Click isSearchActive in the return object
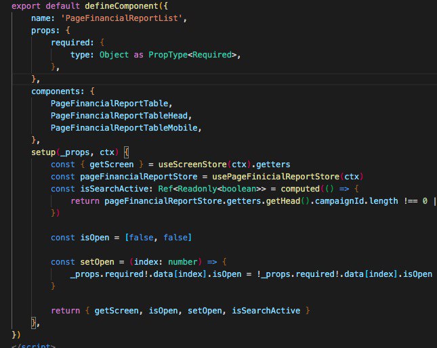The image size is (437, 348). point(266,311)
